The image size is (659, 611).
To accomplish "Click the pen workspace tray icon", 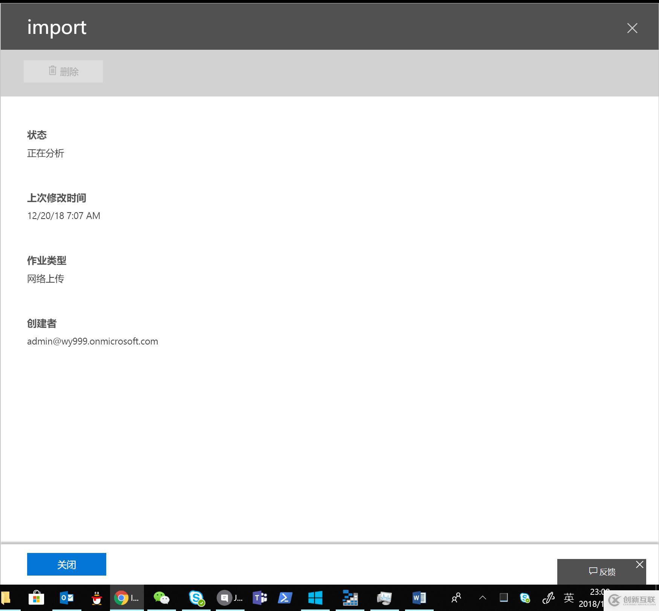I will click(548, 598).
